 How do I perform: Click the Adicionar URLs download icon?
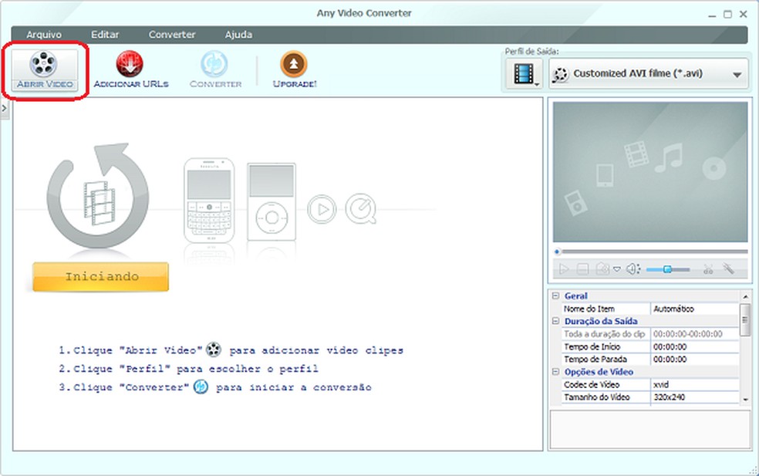pos(130,64)
